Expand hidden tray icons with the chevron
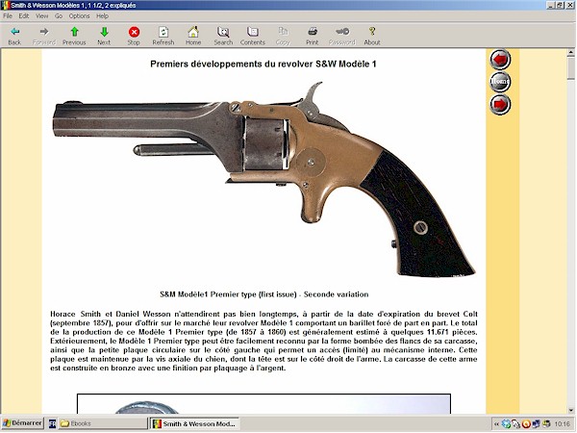This screenshot has height=433, width=577. 496,424
